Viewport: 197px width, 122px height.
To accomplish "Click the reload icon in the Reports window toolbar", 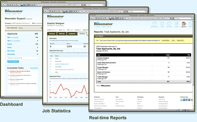I will point(103,18).
